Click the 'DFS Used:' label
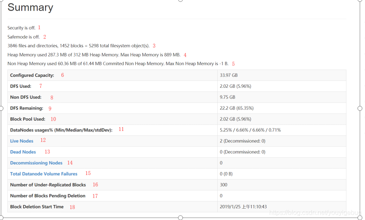 coord(21,86)
